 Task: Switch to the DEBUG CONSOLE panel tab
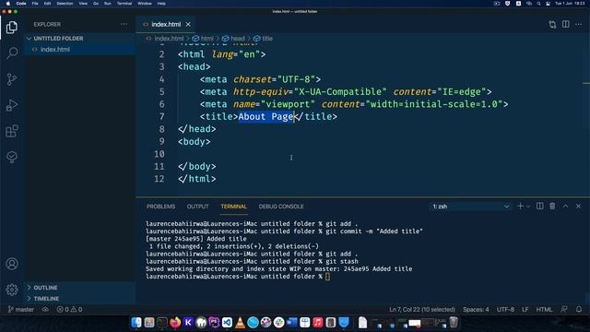click(x=281, y=207)
